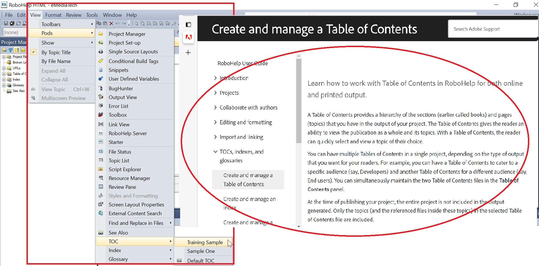Select Training Sample TOC
The width and height of the screenshot is (539, 266).
point(203,242)
